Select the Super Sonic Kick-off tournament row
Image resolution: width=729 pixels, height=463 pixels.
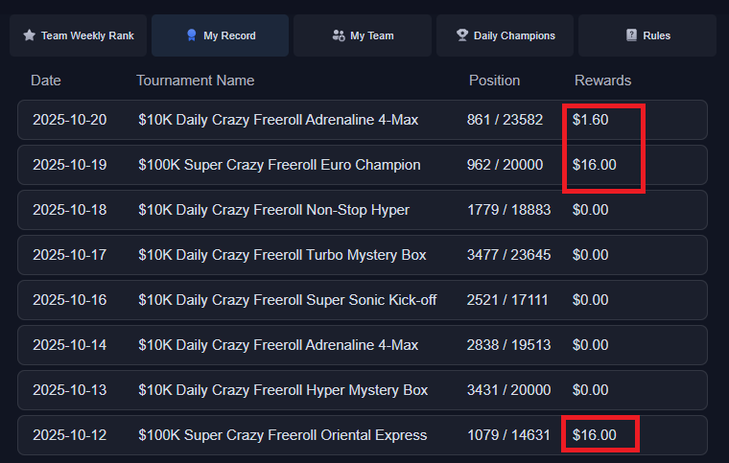click(362, 300)
